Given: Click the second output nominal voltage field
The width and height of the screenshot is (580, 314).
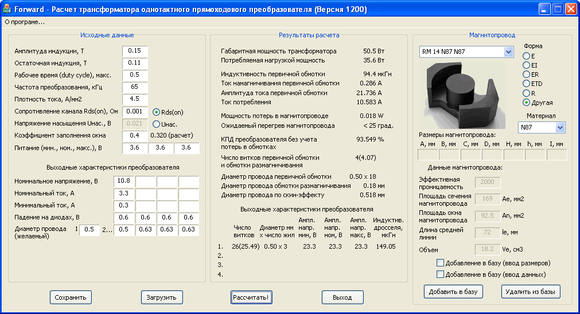Looking at the screenshot, I should point(146,182).
